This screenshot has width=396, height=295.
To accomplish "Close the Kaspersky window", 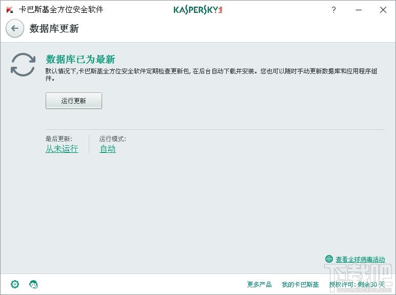I will (383, 10).
